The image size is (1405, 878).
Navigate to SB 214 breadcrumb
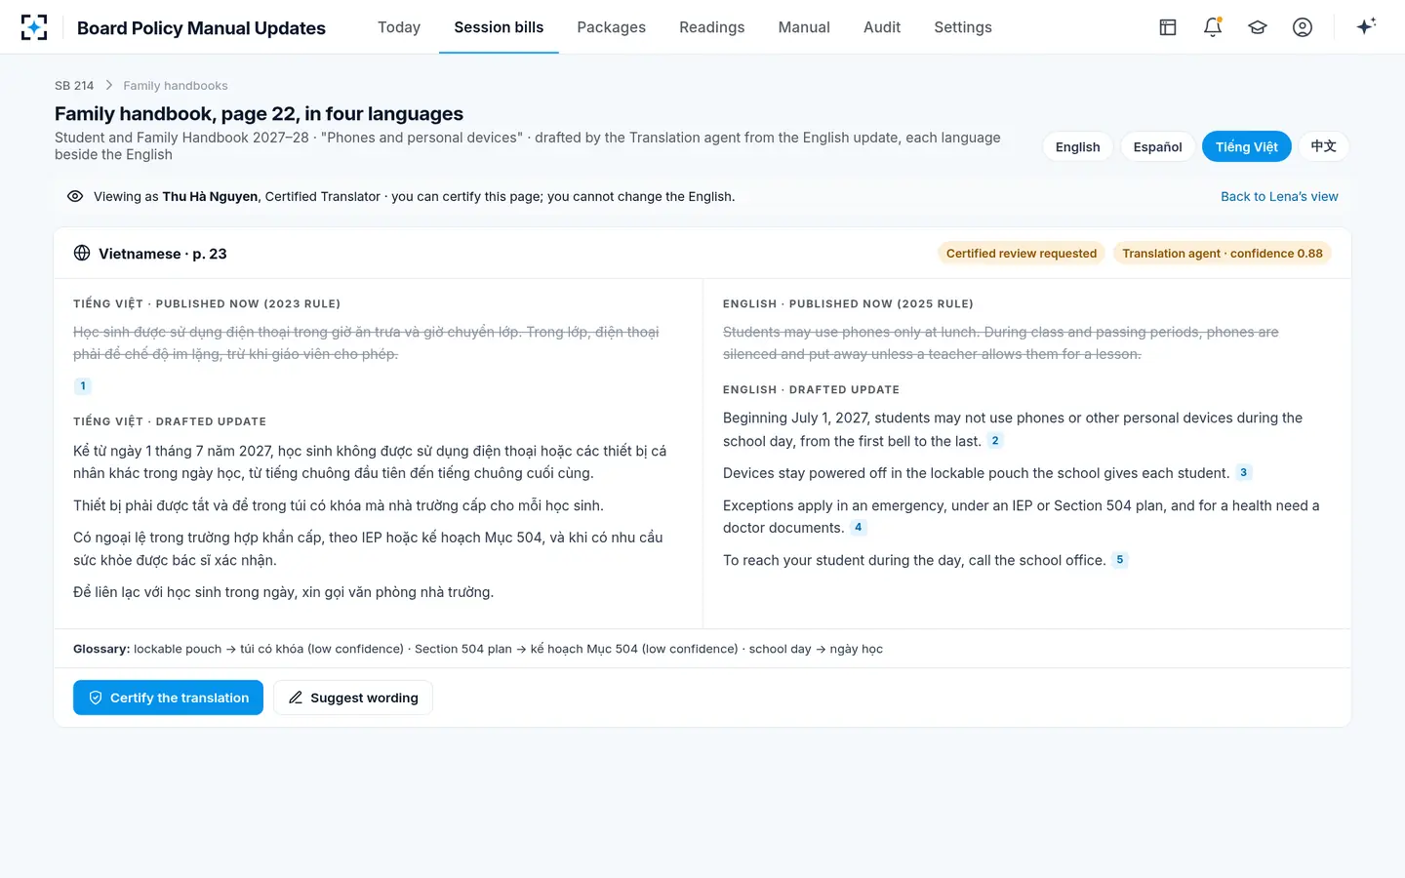tap(74, 86)
